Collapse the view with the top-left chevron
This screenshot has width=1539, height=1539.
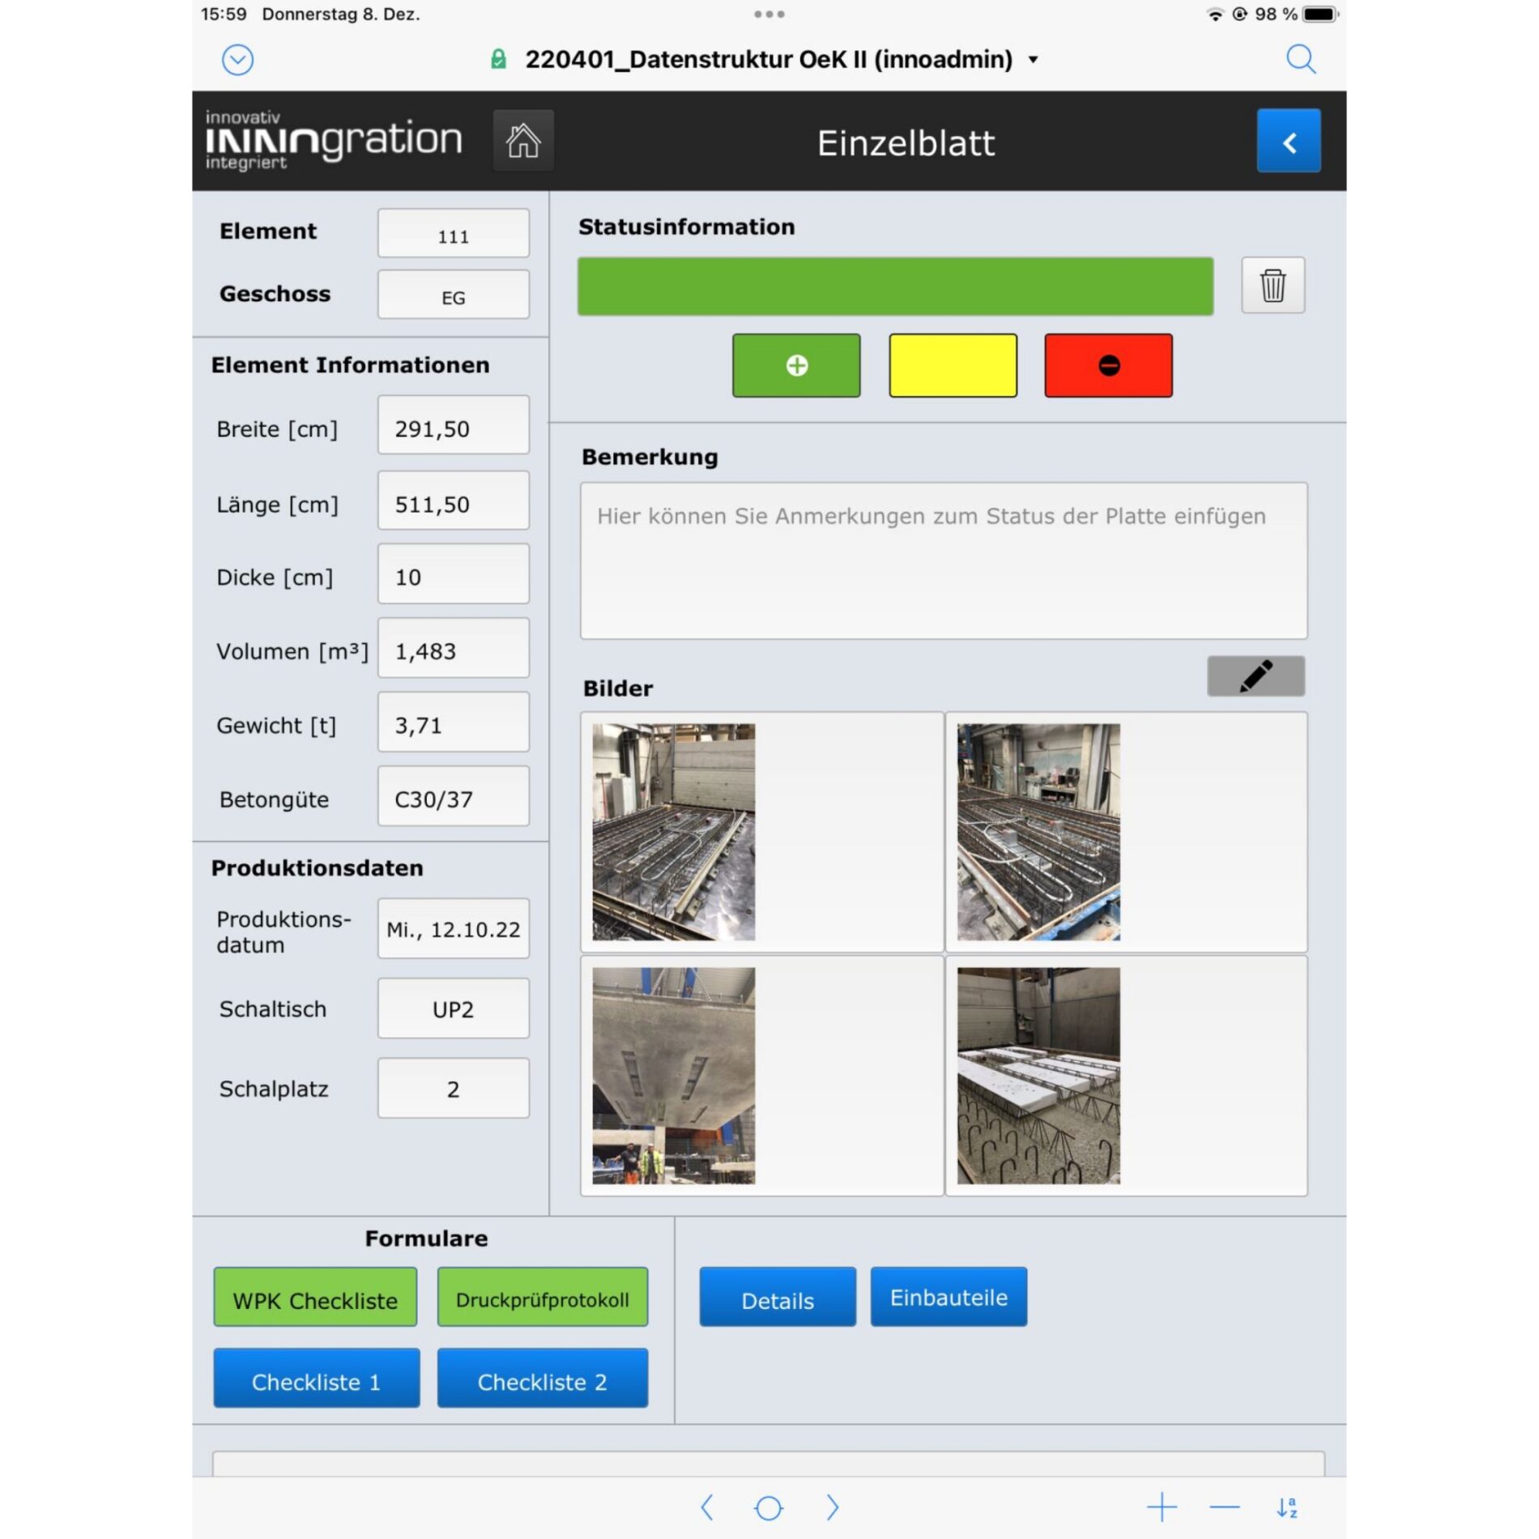tap(236, 60)
